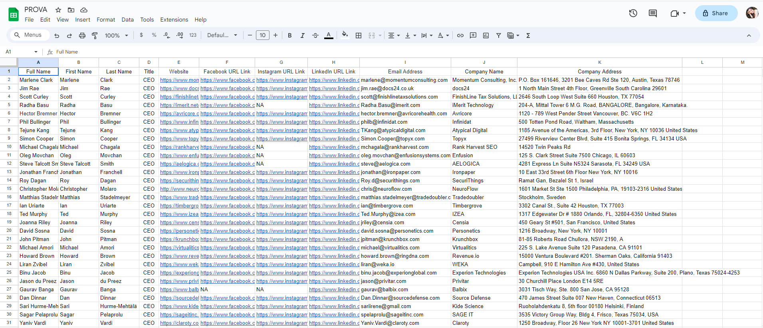Image resolution: width=763 pixels, height=328 pixels.
Task: Open vertical align dropdown
Action: 410,36
